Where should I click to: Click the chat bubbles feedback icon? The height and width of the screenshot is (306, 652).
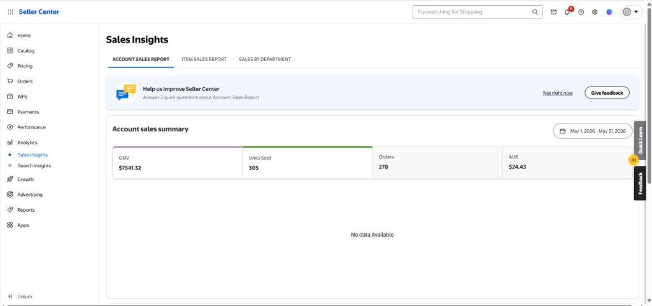coord(126,93)
